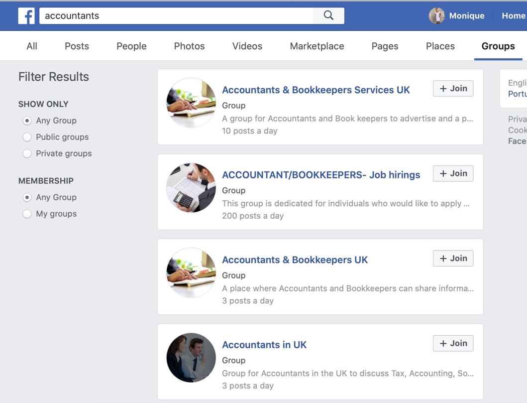
Task: Select Any Group under Show Only
Action: tap(27, 121)
